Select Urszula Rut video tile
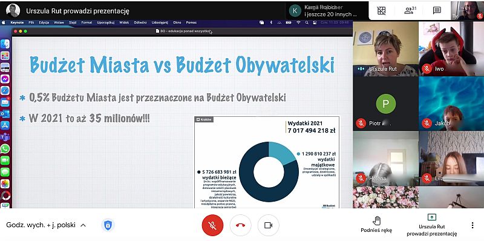Viewport: 484px width, 241px height. point(385,49)
